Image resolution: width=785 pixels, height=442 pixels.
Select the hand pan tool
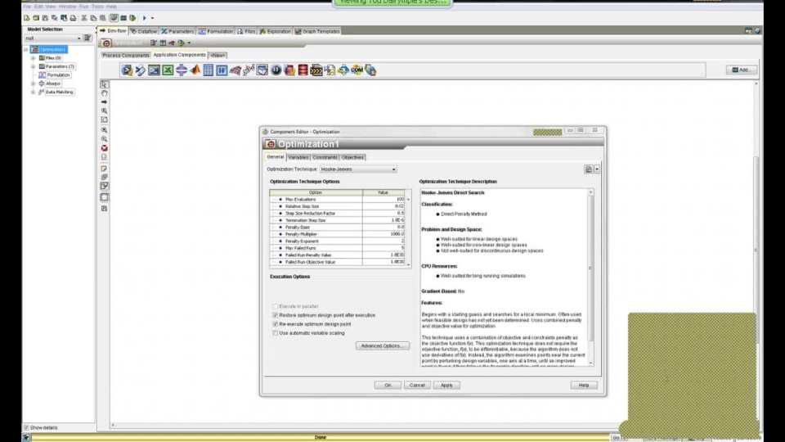click(104, 93)
